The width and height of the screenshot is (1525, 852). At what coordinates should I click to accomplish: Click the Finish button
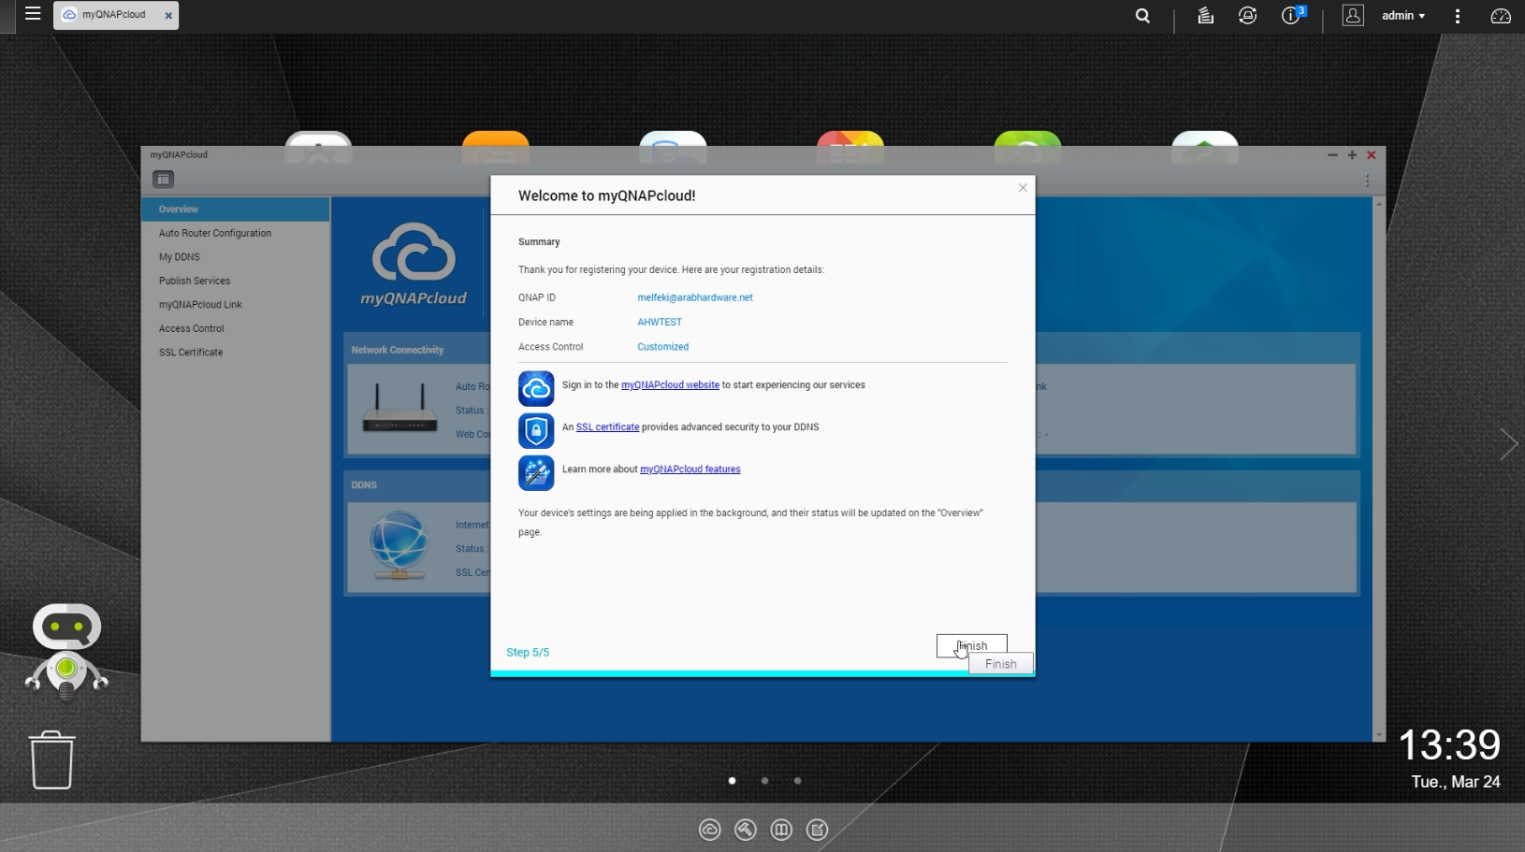pyautogui.click(x=971, y=645)
